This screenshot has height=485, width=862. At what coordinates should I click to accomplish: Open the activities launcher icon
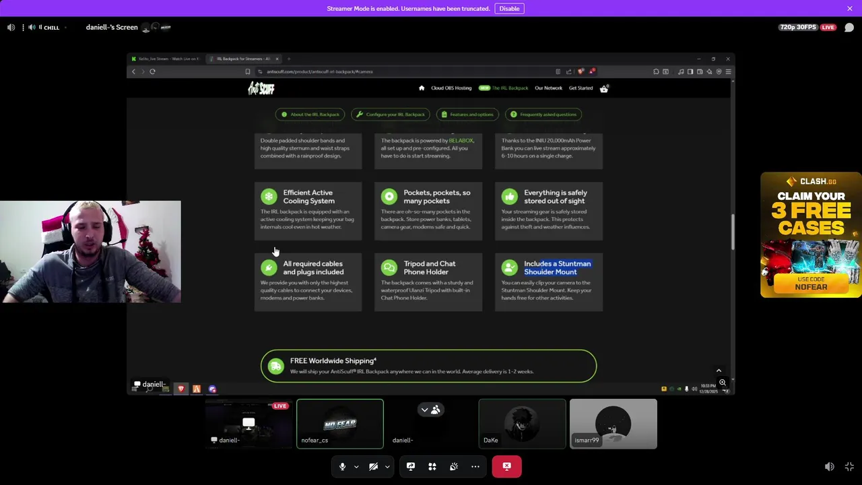[x=432, y=466]
